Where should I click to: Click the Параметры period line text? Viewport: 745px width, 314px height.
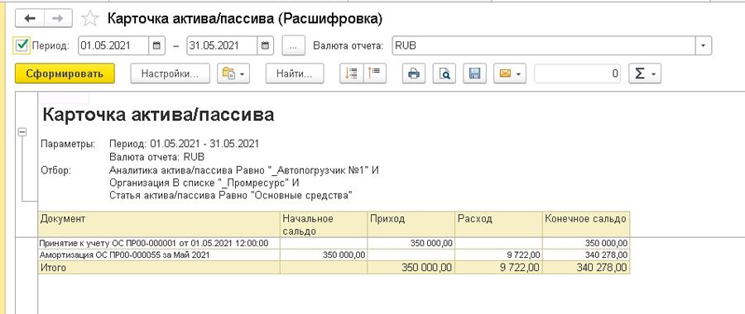click(x=184, y=144)
